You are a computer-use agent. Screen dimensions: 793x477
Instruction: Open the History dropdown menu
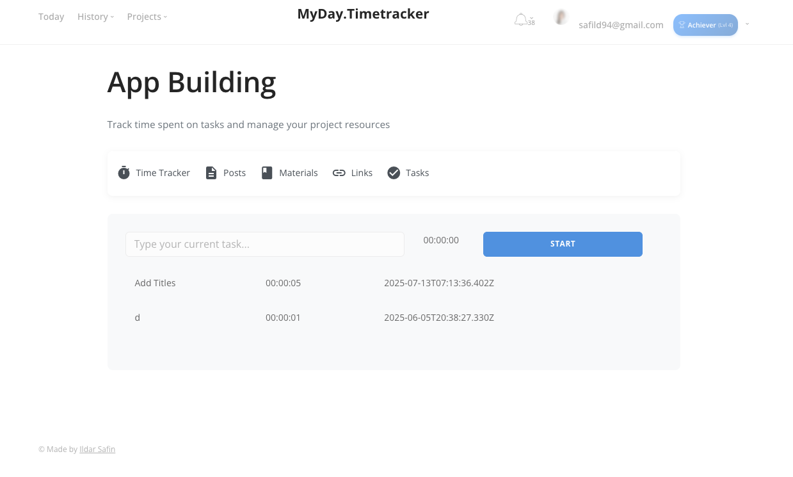[x=93, y=16]
